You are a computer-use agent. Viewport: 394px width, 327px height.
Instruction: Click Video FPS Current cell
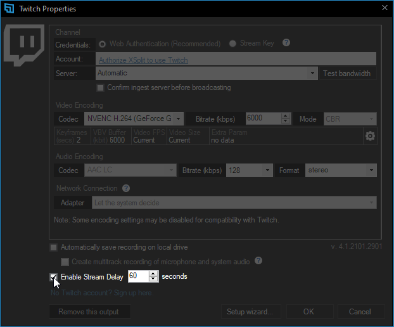[x=149, y=136]
